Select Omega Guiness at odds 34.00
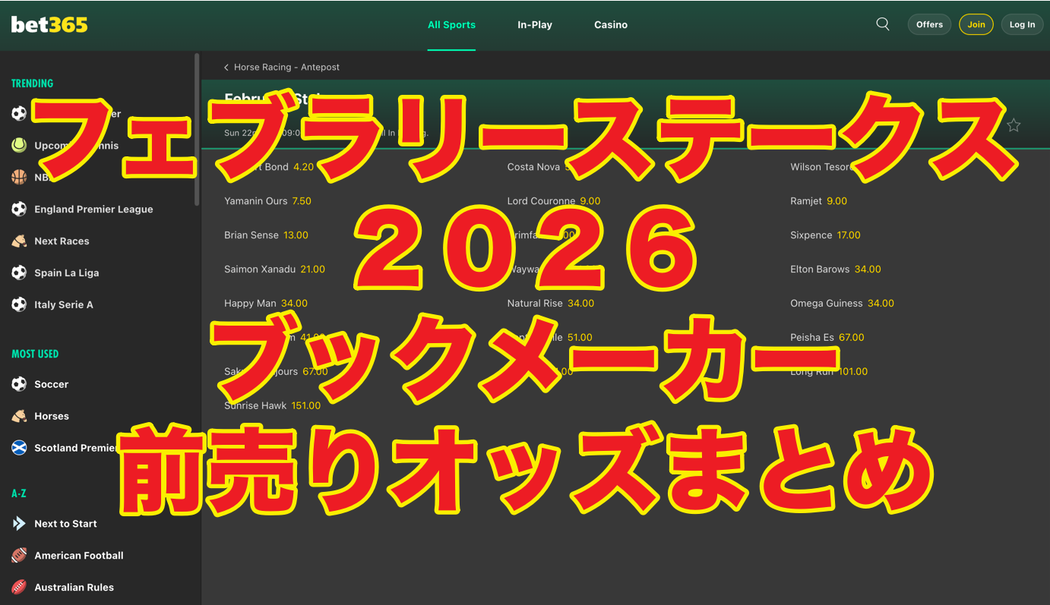The width and height of the screenshot is (1050, 605). pyautogui.click(x=842, y=304)
